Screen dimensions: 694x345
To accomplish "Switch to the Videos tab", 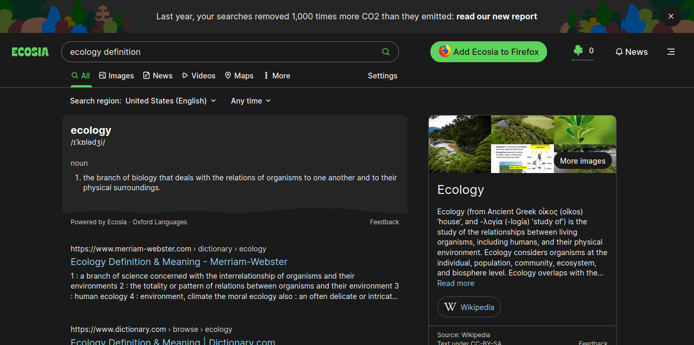I will pyautogui.click(x=199, y=76).
